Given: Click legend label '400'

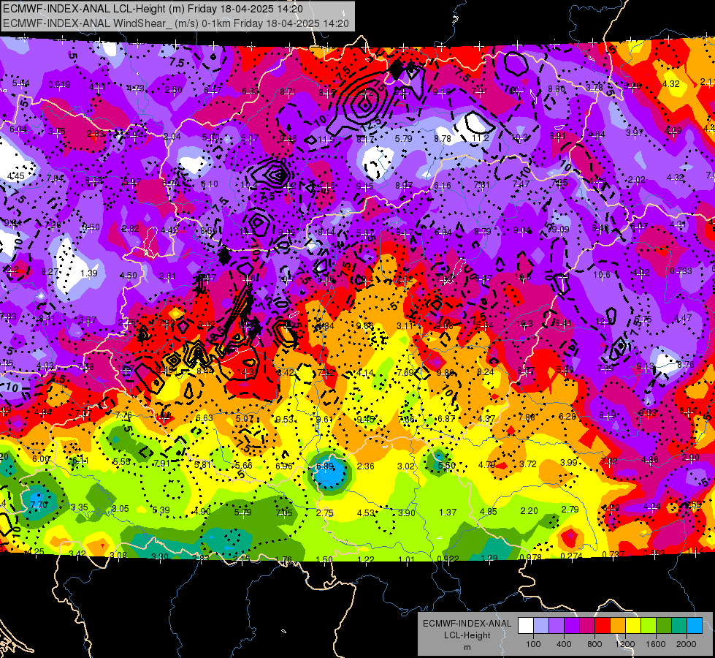Looking at the screenshot, I should click(x=564, y=644).
